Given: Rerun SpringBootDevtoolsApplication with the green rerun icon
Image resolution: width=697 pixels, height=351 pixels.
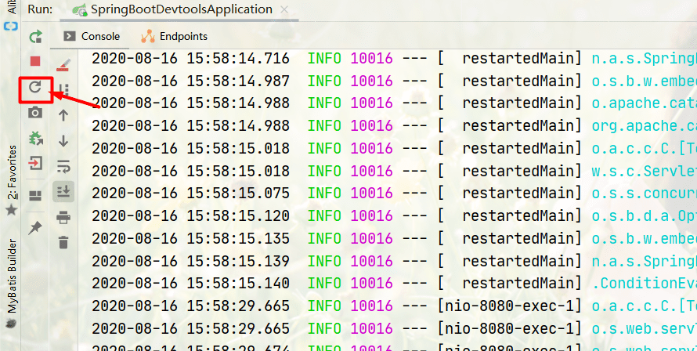Looking at the screenshot, I should pyautogui.click(x=35, y=37).
